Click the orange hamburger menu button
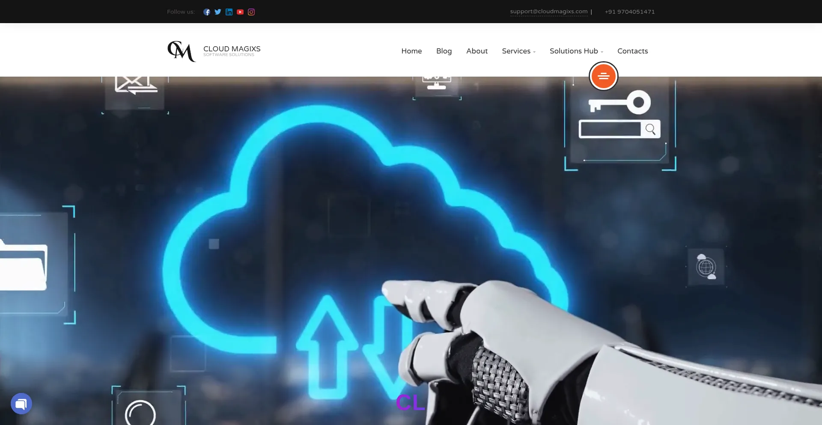Screen dimensions: 822x425 pyautogui.click(x=603, y=76)
